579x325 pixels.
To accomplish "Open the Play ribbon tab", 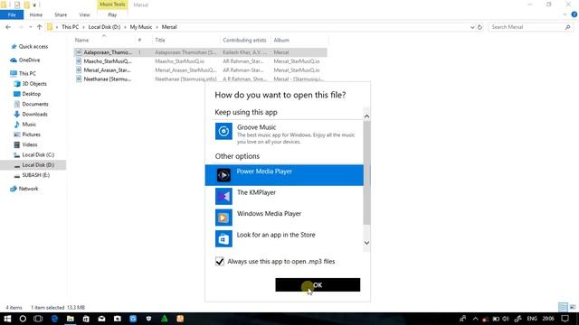I will coord(112,14).
